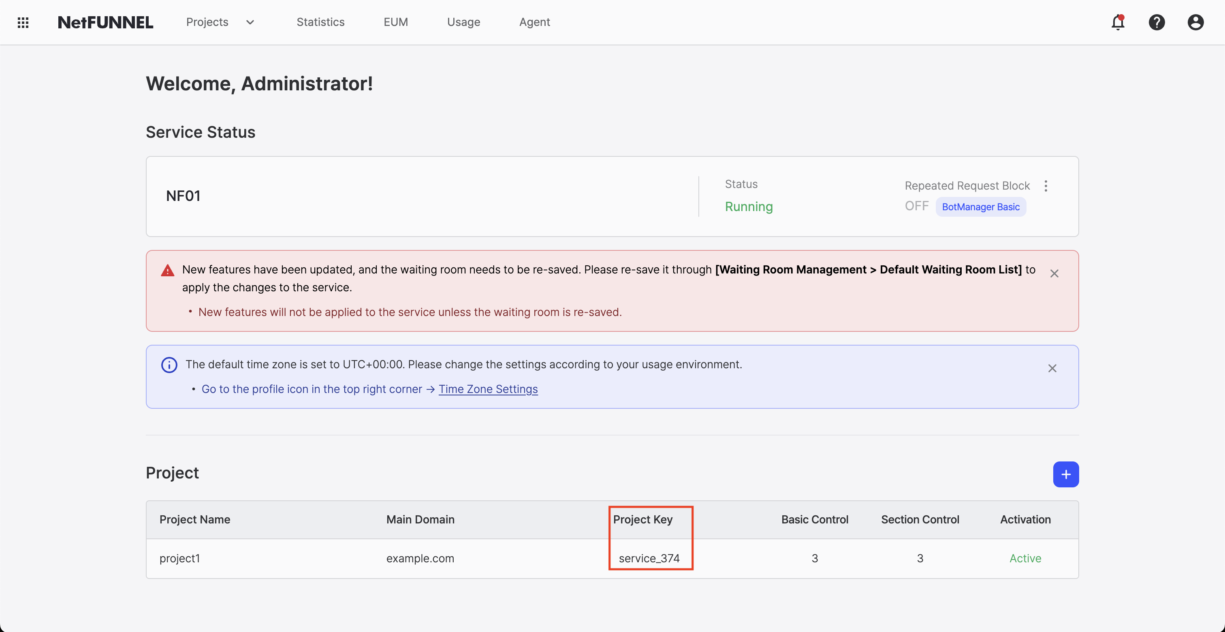Add a new project with plus button
The height and width of the screenshot is (632, 1225).
(1066, 474)
